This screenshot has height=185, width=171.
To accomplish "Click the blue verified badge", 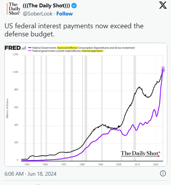I will tap(74, 6).
